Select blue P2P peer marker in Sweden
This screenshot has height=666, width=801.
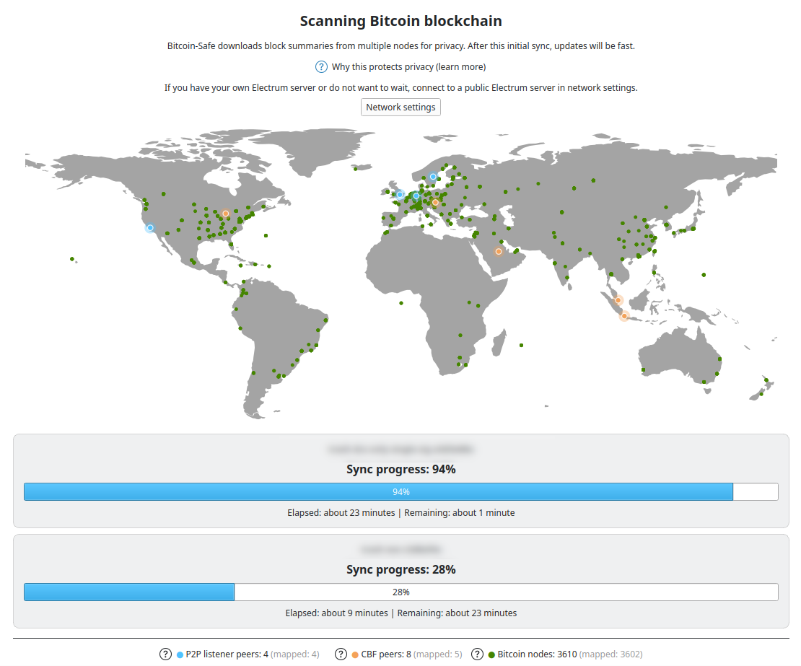point(433,177)
